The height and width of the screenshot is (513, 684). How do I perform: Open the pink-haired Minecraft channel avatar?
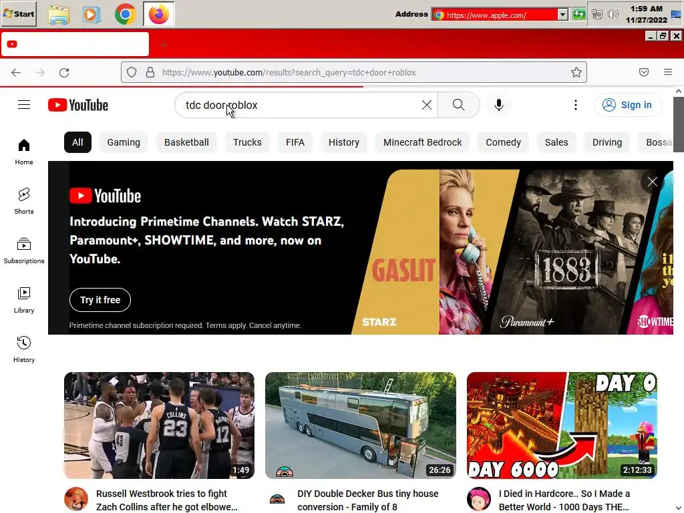[478, 499]
